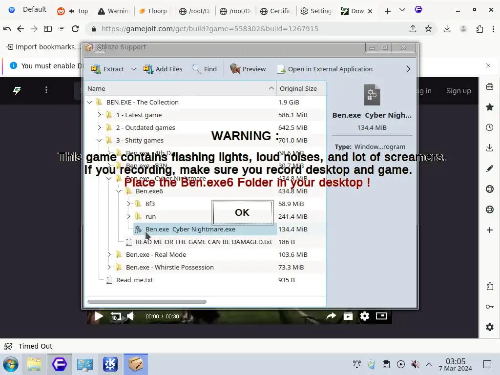Toggle video picture-in-picture mode icon
This screenshot has height=375, width=500.
pos(381,316)
